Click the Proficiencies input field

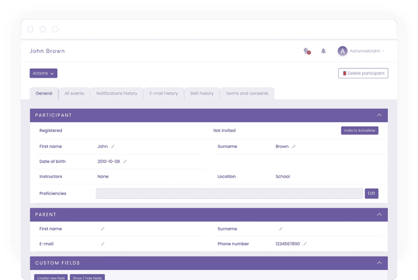[x=229, y=193]
